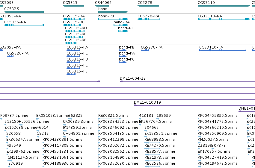Click EST GH04801.3prime
Viewport: 255px width, 168px height.
tap(65, 137)
